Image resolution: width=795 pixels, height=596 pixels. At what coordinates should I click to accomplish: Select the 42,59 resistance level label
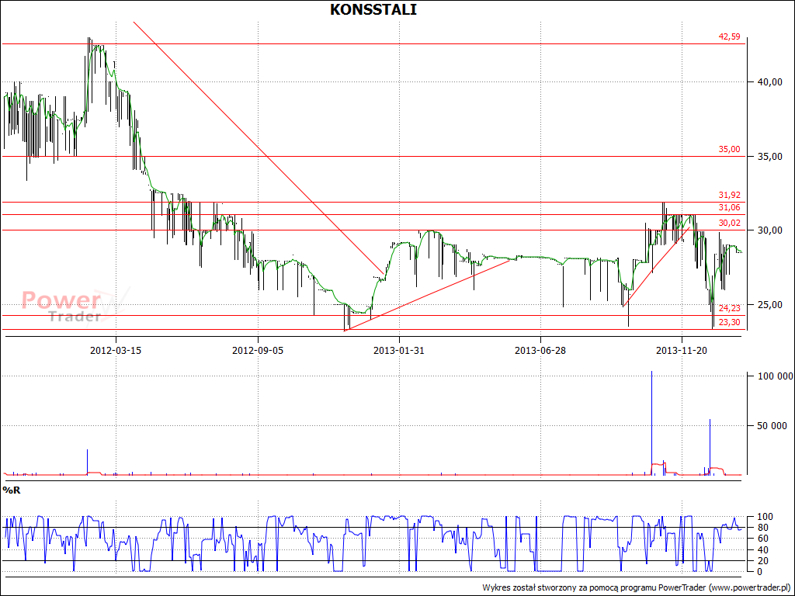[729, 37]
